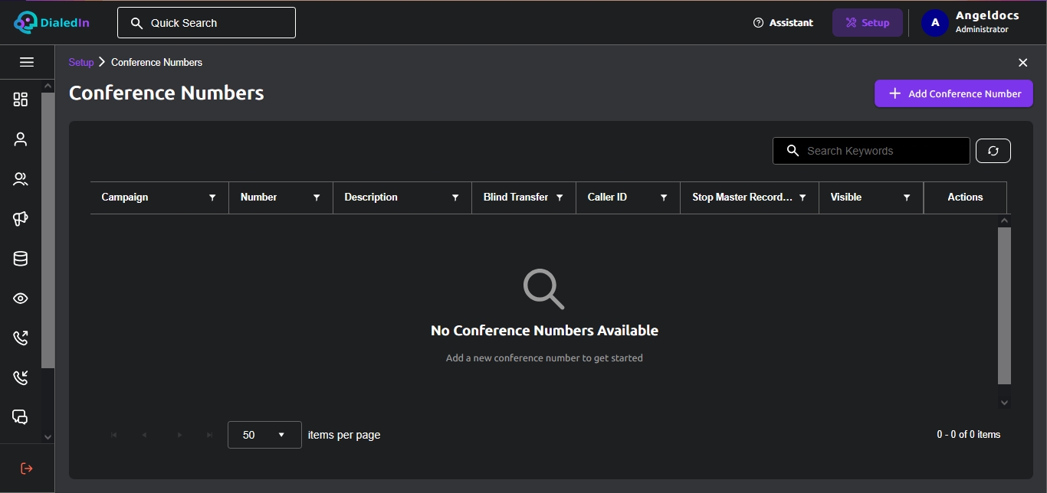Open the Caller ID column filter
Image resolution: width=1047 pixels, height=493 pixels.
[x=664, y=198]
